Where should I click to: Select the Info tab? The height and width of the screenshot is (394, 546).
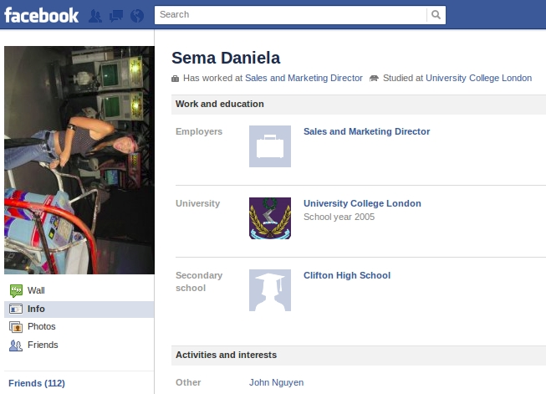point(79,309)
